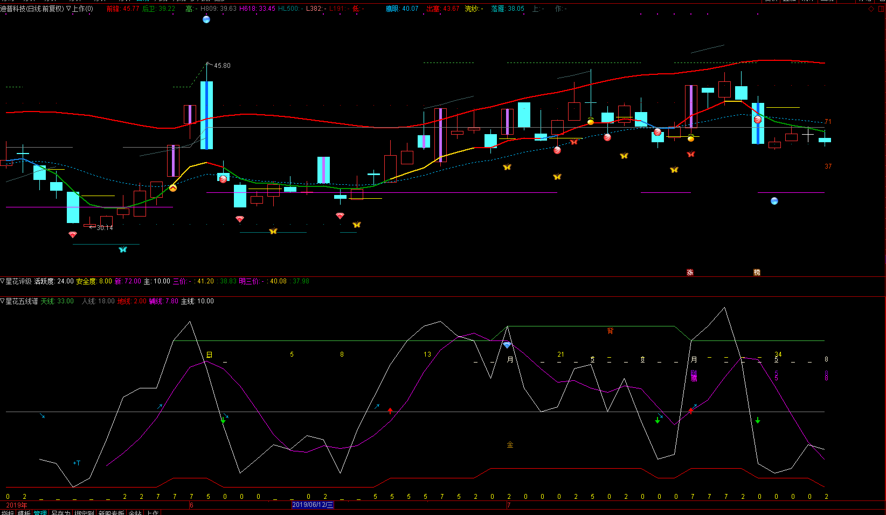Image resolution: width=886 pixels, height=515 pixels.
Task: Click the +T marker in the lower indicator
Action: point(77,463)
